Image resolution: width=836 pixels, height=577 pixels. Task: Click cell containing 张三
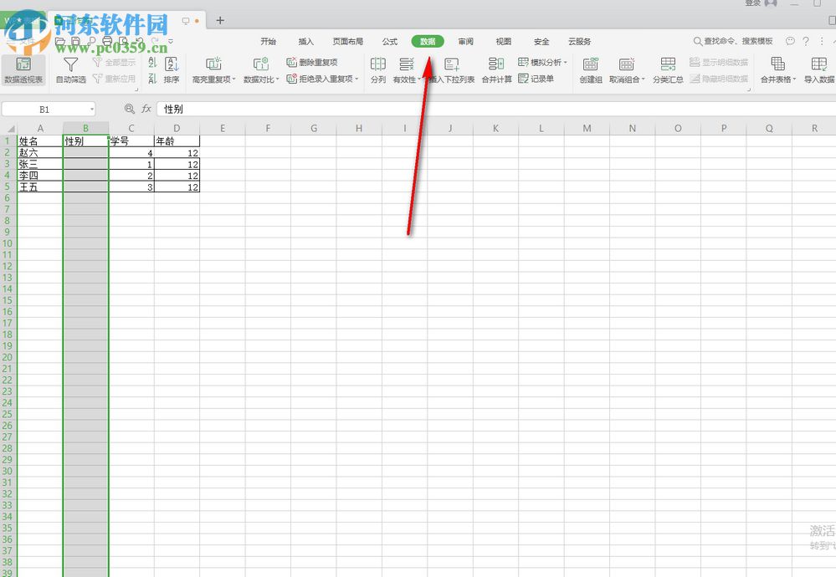[40, 164]
